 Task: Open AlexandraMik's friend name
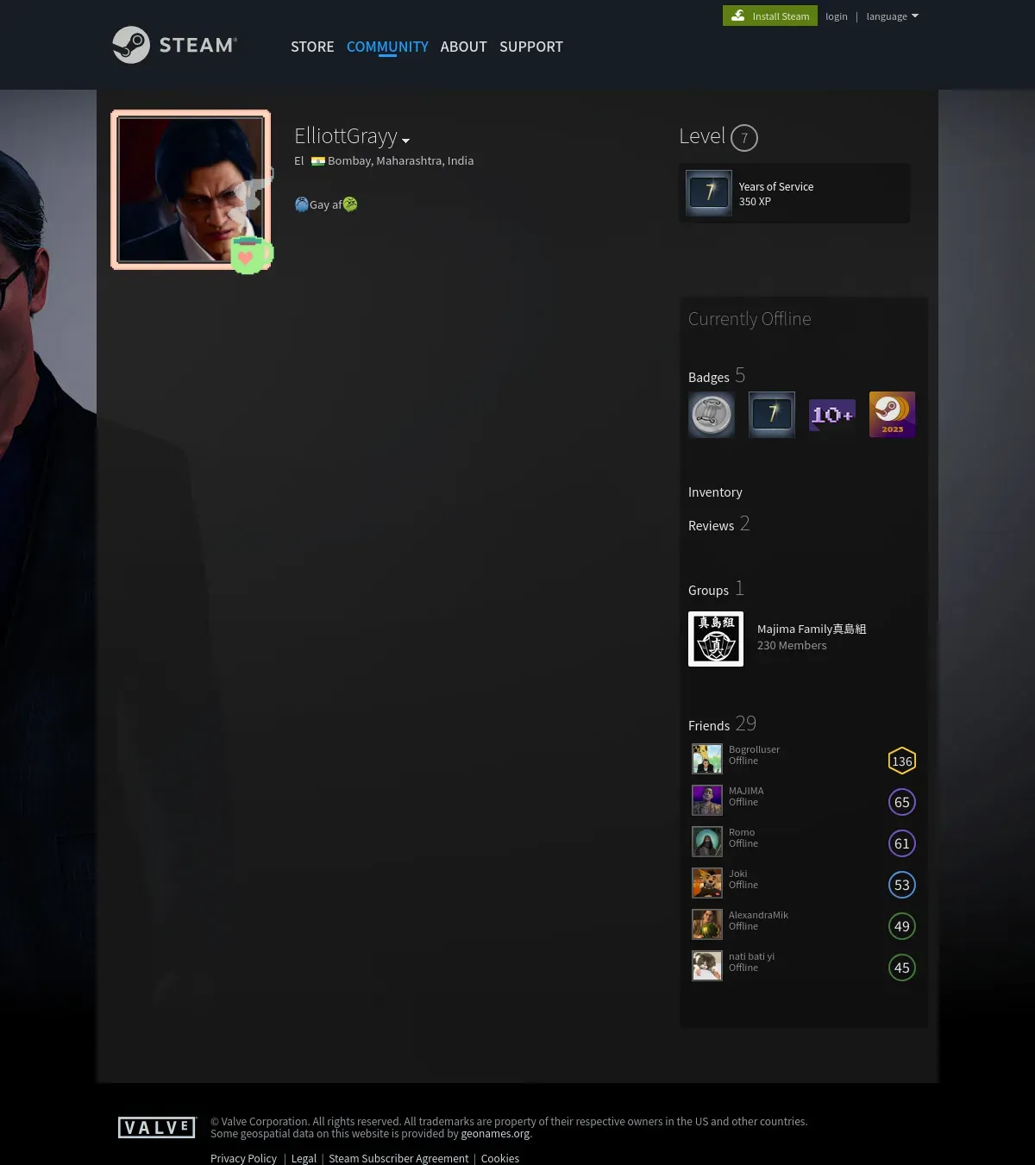point(758,915)
